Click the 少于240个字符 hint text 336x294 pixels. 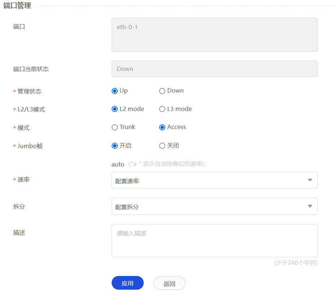pos(296,263)
